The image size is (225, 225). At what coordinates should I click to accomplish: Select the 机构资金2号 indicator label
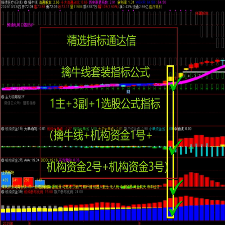(14, 160)
